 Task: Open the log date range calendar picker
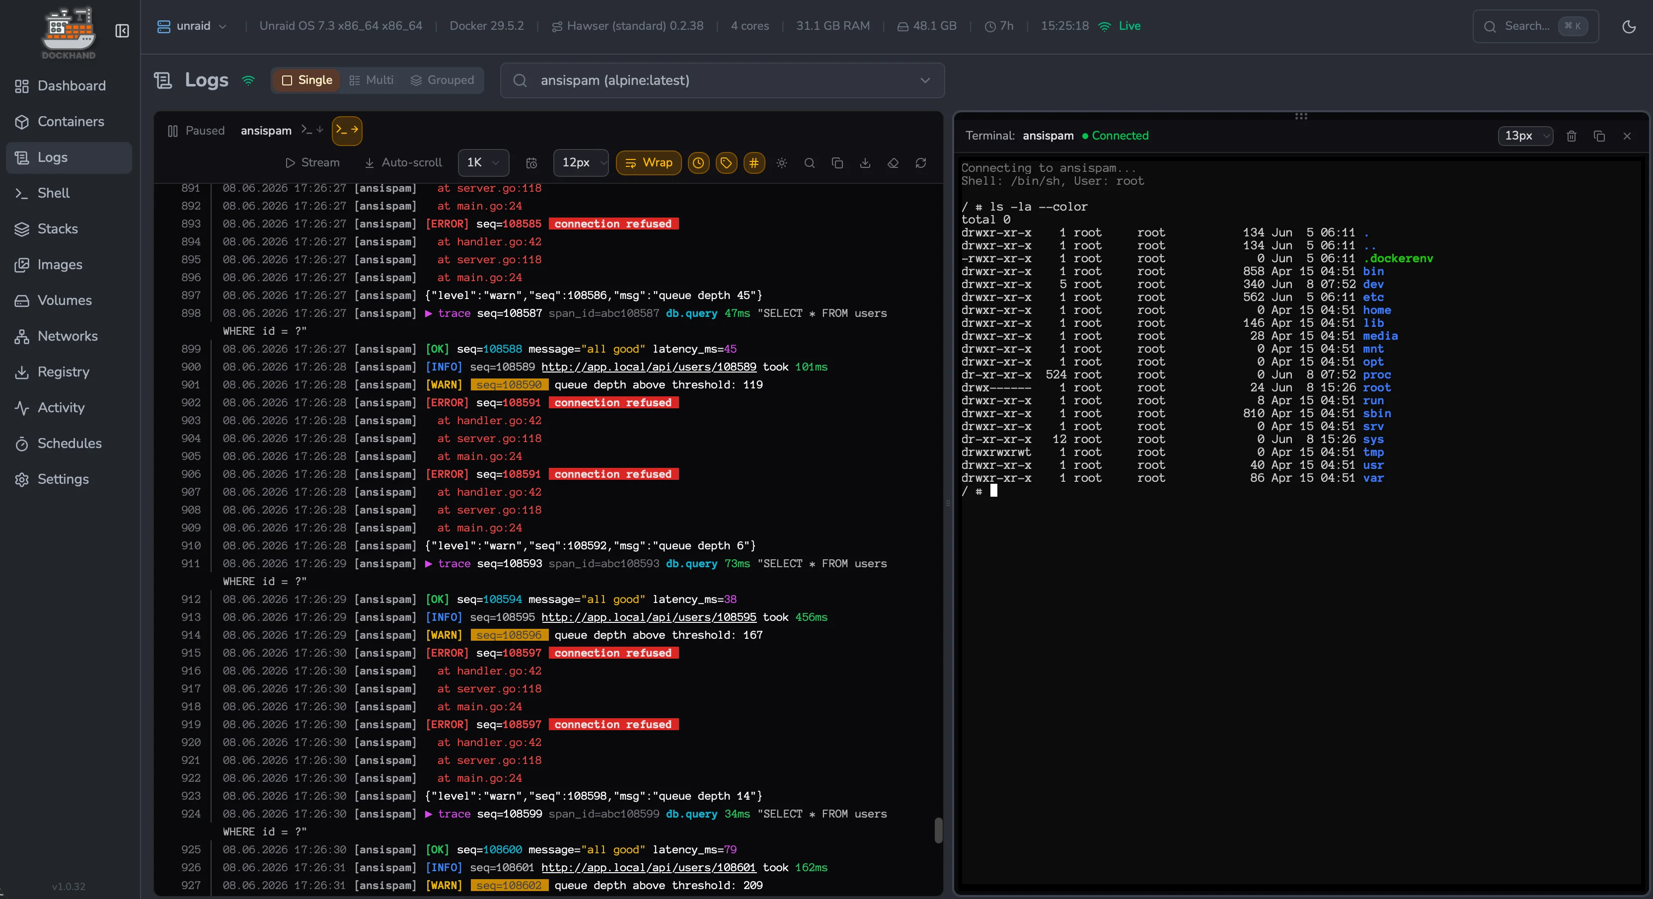[x=531, y=163]
